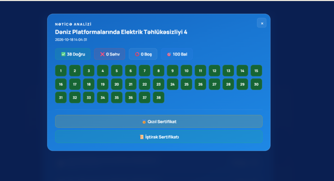Jump to question 31
Image resolution: width=334 pixels, height=181 pixels.
tap(61, 98)
